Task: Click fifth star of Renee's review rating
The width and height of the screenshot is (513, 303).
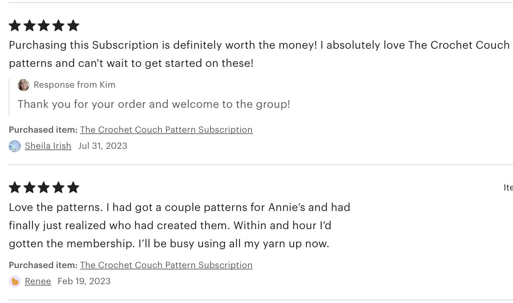Action: click(73, 187)
